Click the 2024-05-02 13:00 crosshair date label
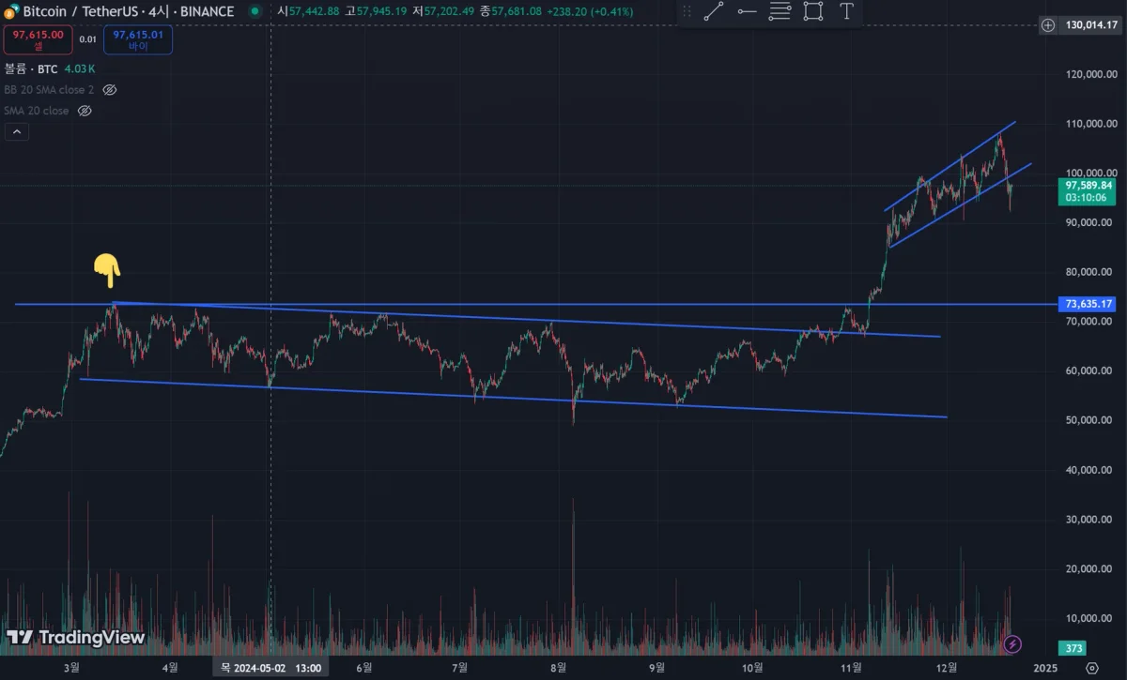 pyautogui.click(x=271, y=668)
